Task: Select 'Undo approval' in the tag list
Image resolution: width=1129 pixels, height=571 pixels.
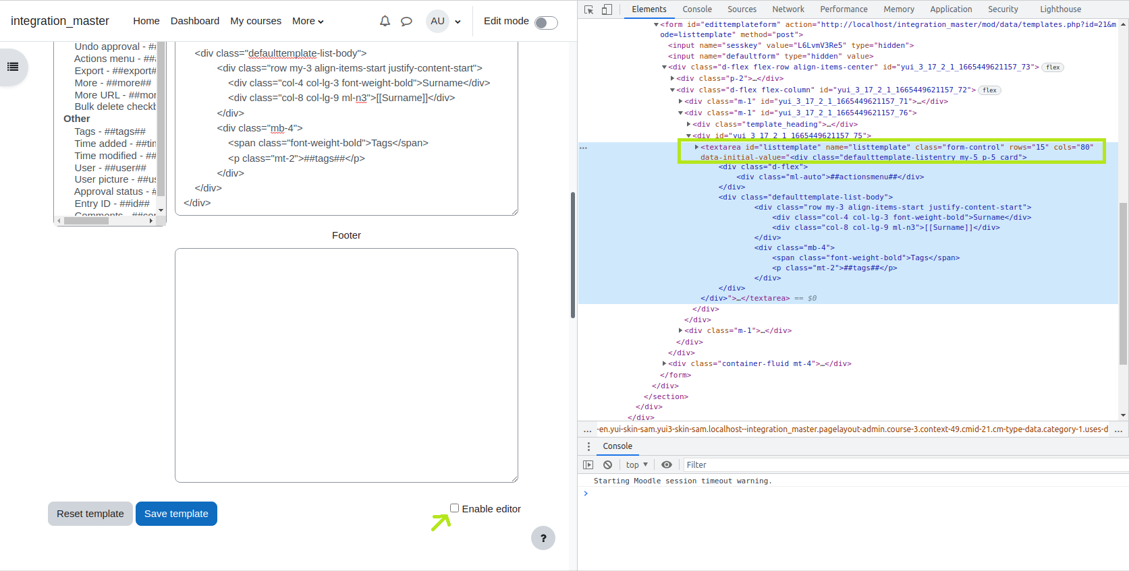Action: click(x=115, y=47)
